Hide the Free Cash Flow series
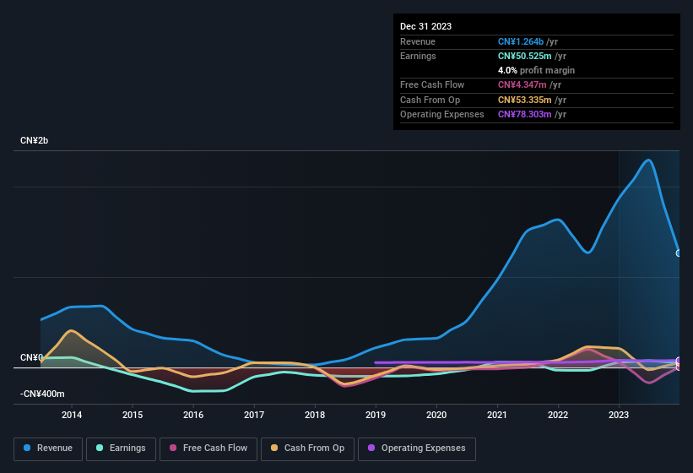The width and height of the screenshot is (693, 473). (208, 448)
